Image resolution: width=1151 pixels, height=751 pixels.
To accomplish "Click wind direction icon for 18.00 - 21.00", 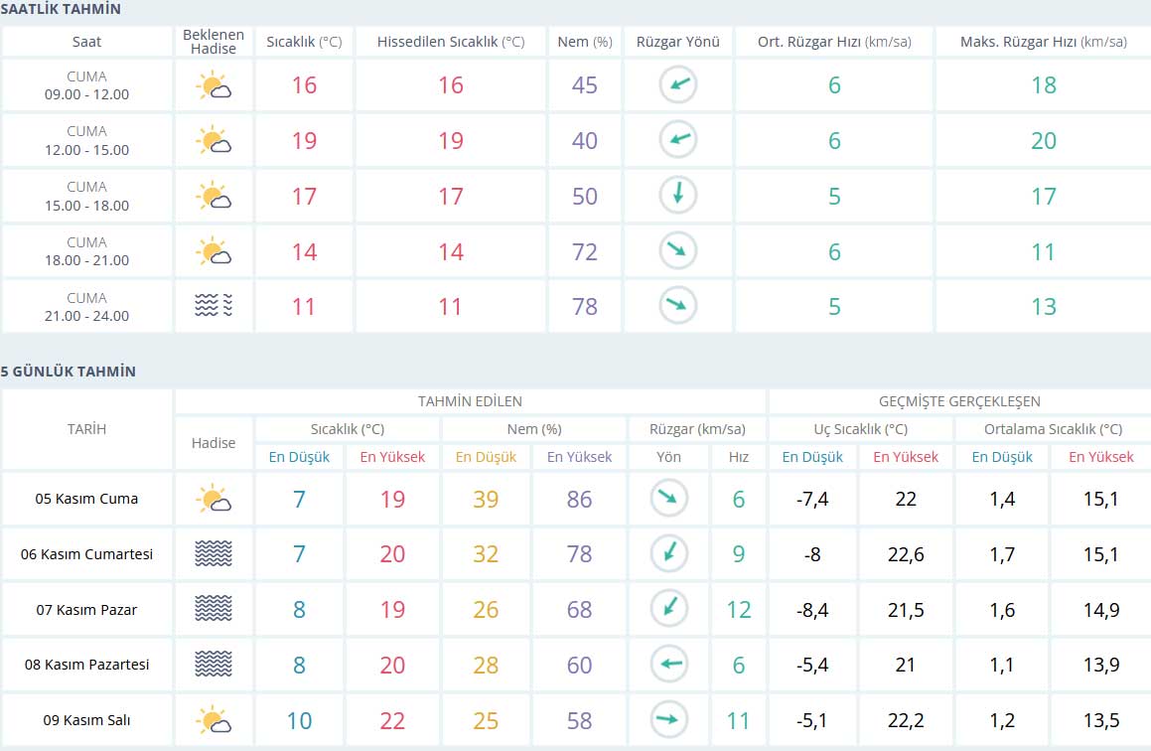I will coord(678,251).
